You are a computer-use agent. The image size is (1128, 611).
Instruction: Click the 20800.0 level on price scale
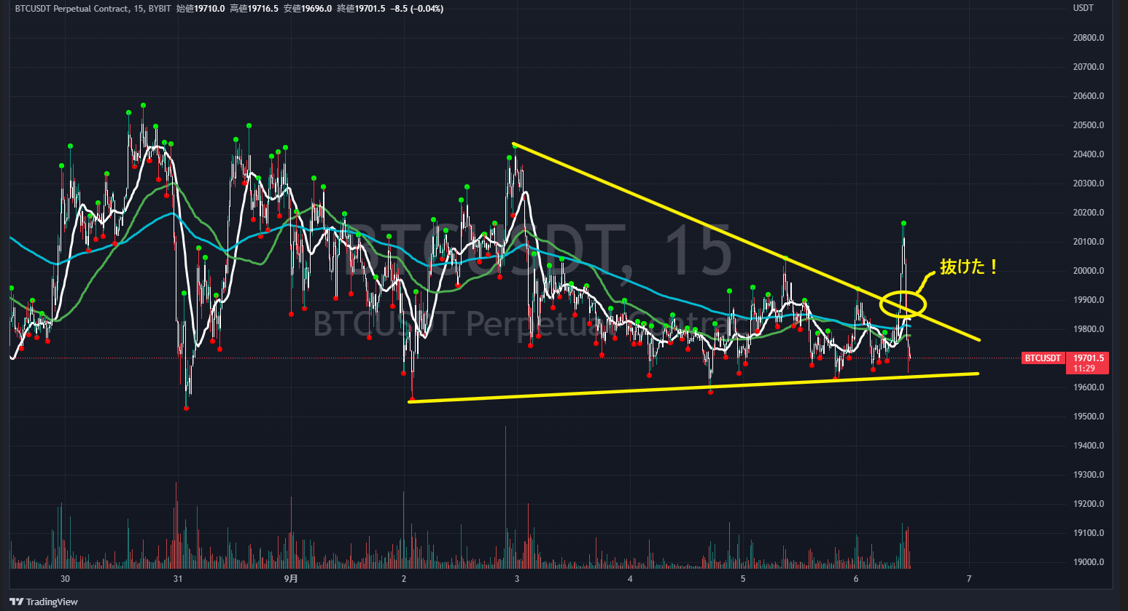(1088, 38)
